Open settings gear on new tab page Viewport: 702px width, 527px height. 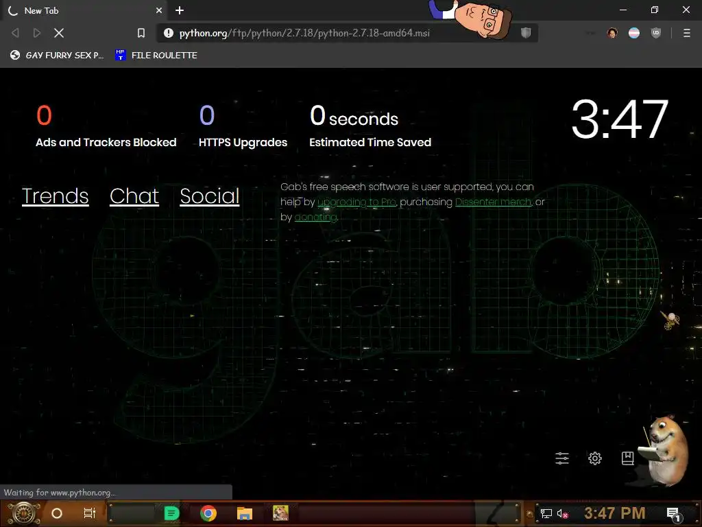(x=594, y=458)
